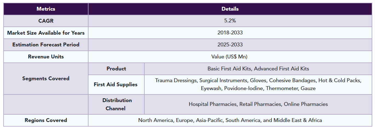This screenshot has width=375, height=128.
Task: Select the Segments Covered label
Action: [x=46, y=79]
